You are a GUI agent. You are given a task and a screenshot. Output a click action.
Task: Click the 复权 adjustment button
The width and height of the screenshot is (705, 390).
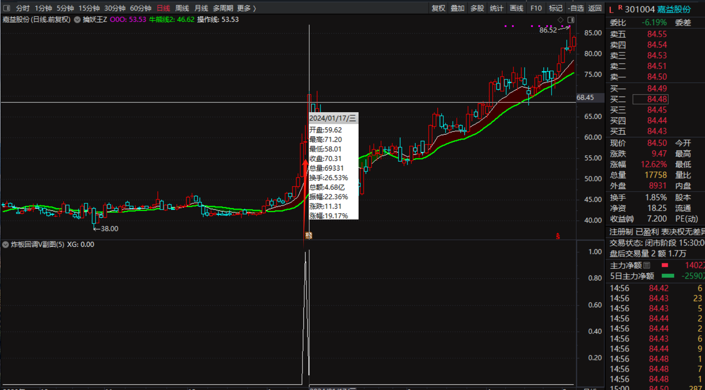click(x=438, y=8)
